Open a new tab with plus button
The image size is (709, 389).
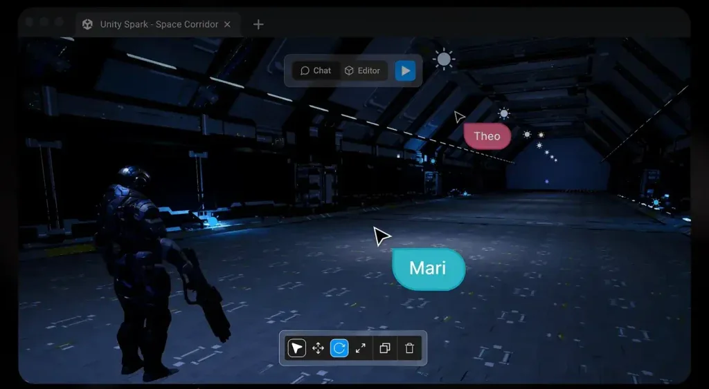pos(258,24)
